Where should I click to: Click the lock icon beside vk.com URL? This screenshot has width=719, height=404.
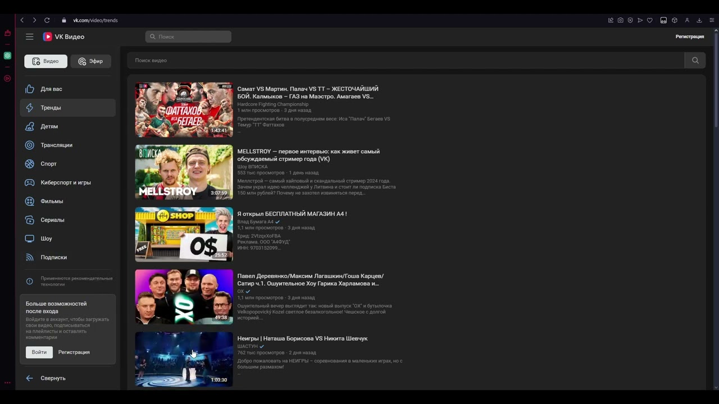(x=64, y=20)
